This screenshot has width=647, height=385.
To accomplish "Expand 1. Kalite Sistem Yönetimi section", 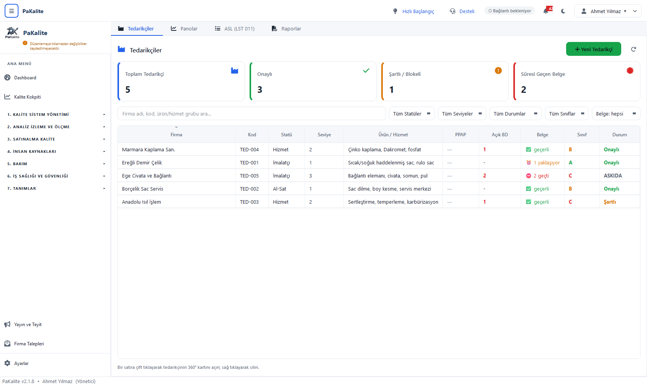I will click(56, 114).
